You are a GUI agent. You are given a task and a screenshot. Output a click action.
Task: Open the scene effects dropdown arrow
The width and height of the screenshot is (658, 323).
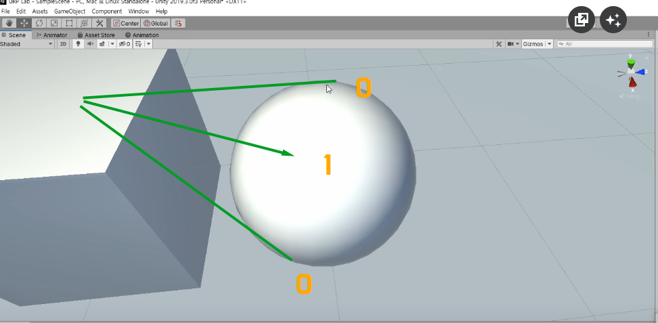pyautogui.click(x=112, y=44)
